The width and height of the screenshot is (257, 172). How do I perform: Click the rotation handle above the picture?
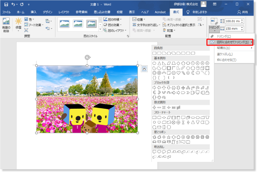87,57
